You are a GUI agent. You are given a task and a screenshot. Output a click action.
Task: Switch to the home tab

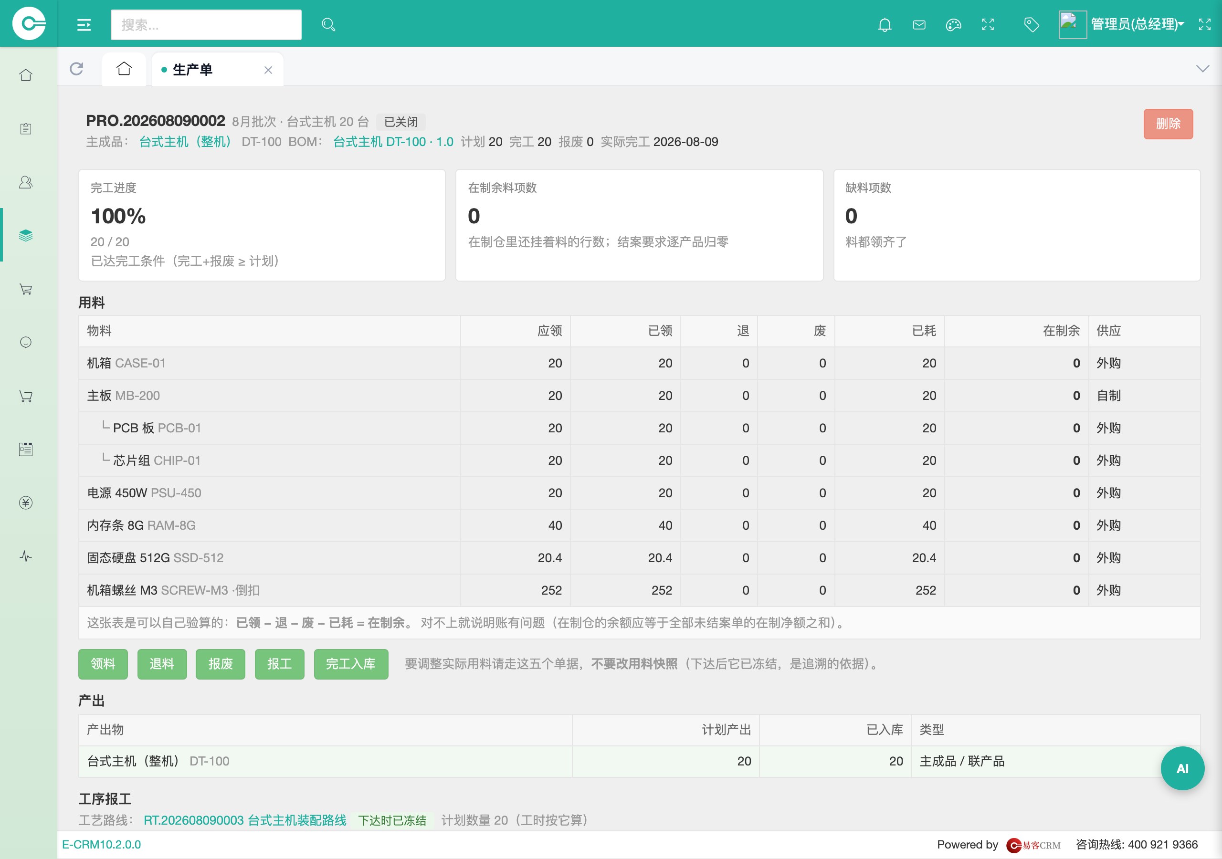124,69
